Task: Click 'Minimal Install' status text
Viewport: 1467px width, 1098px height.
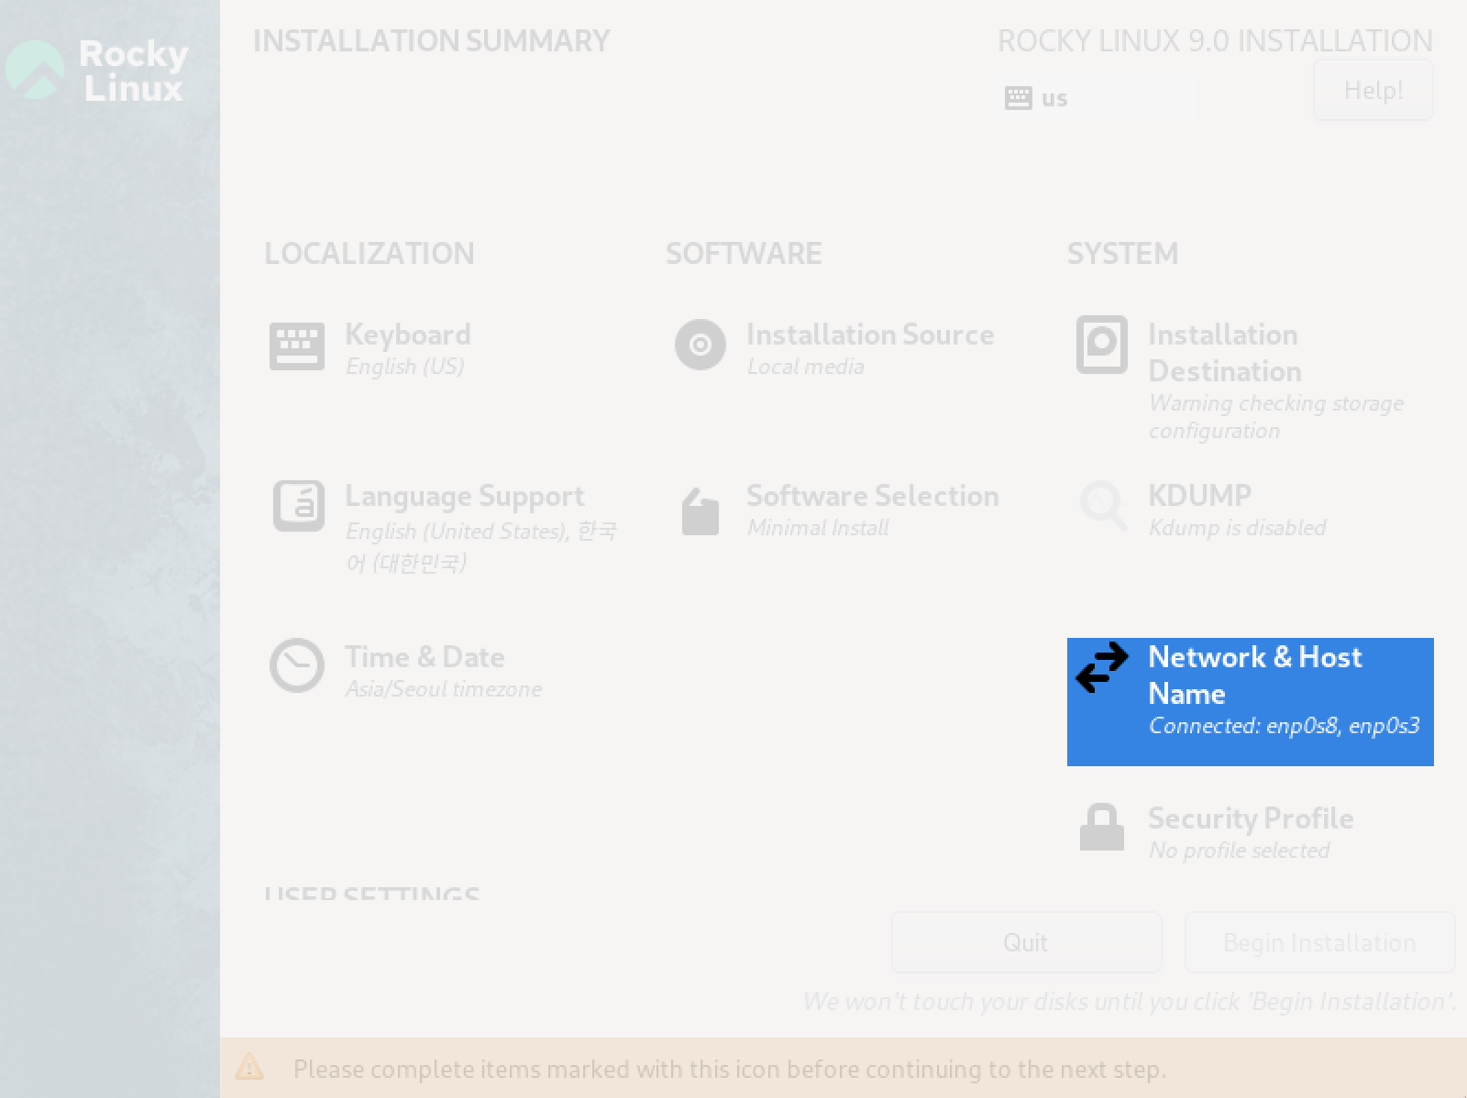Action: 818,528
